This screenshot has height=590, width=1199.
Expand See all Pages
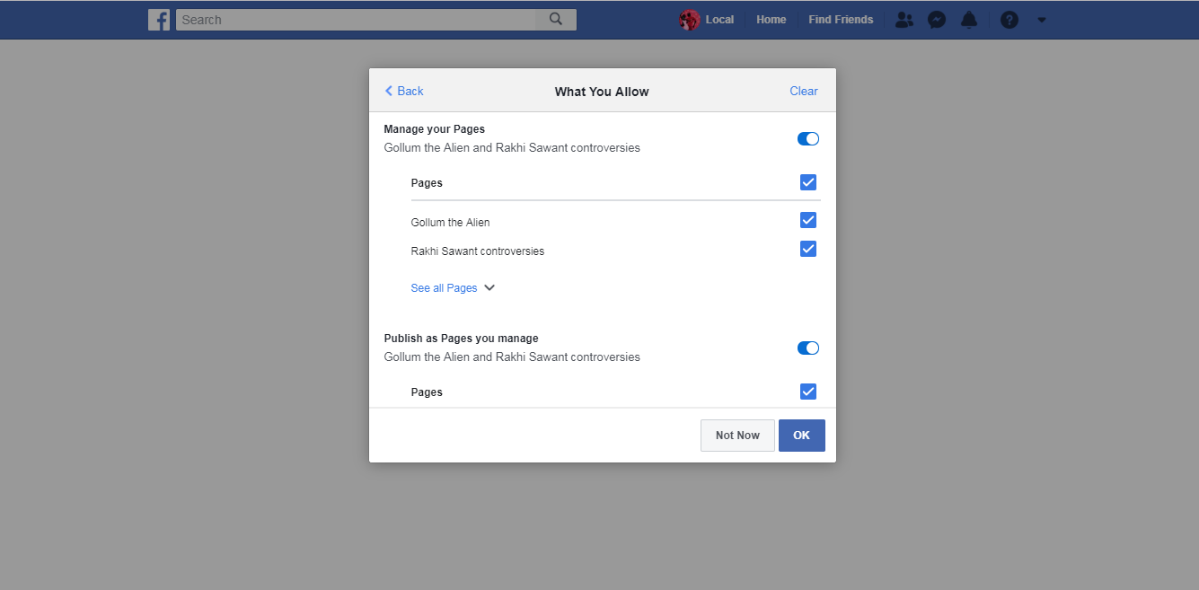coord(453,288)
